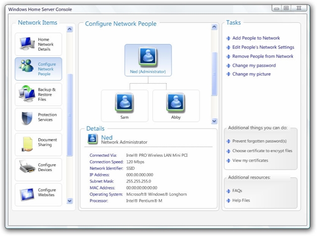Select Configure Websites label
Image resolution: width=317 pixels, height=236 pixels.
[x=47, y=192]
